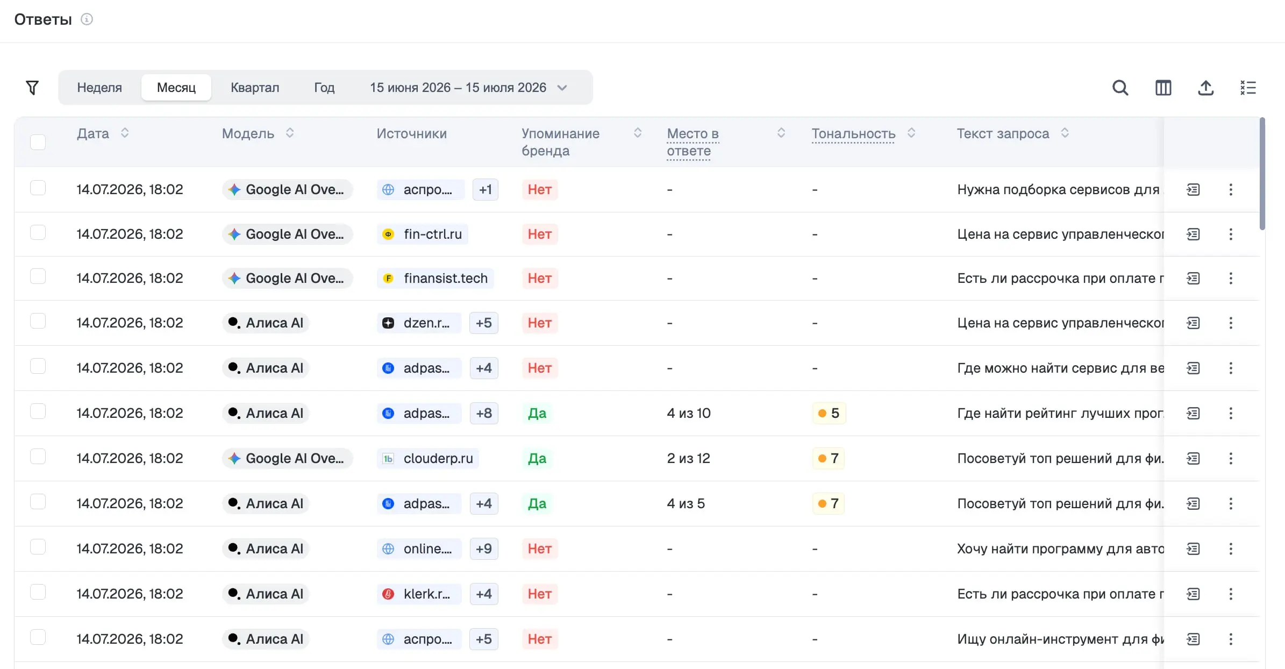This screenshot has width=1285, height=669.
Task: Click the info icon beside Ответы title
Action: pos(87,19)
